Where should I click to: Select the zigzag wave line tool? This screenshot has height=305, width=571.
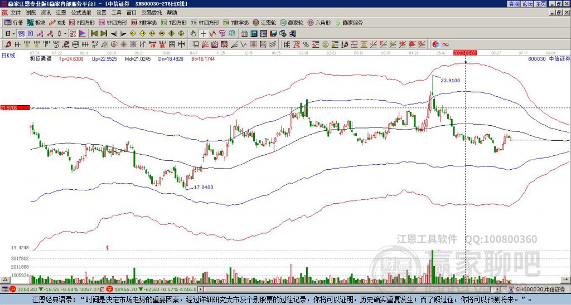click(244, 45)
